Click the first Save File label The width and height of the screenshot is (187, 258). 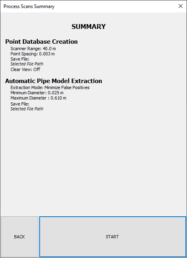(x=20, y=59)
